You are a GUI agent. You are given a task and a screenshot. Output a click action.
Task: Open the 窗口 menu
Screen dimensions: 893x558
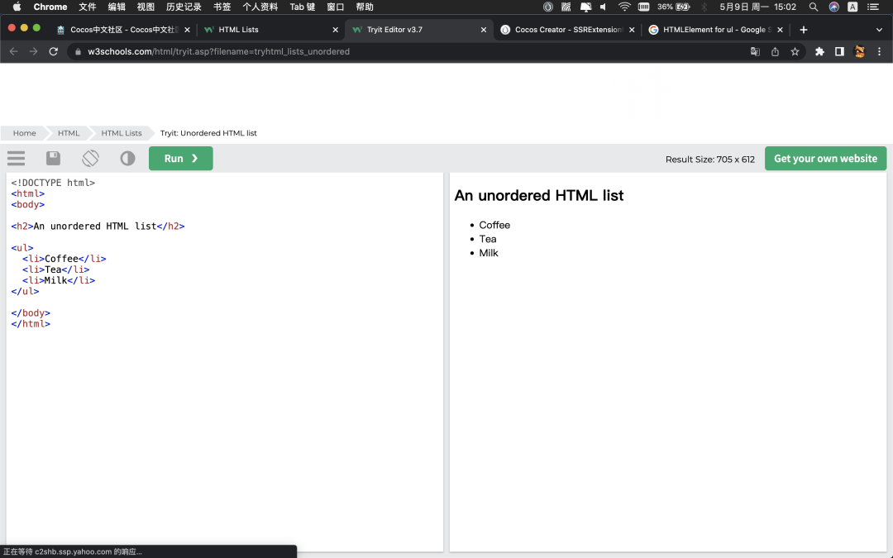pyautogui.click(x=336, y=7)
